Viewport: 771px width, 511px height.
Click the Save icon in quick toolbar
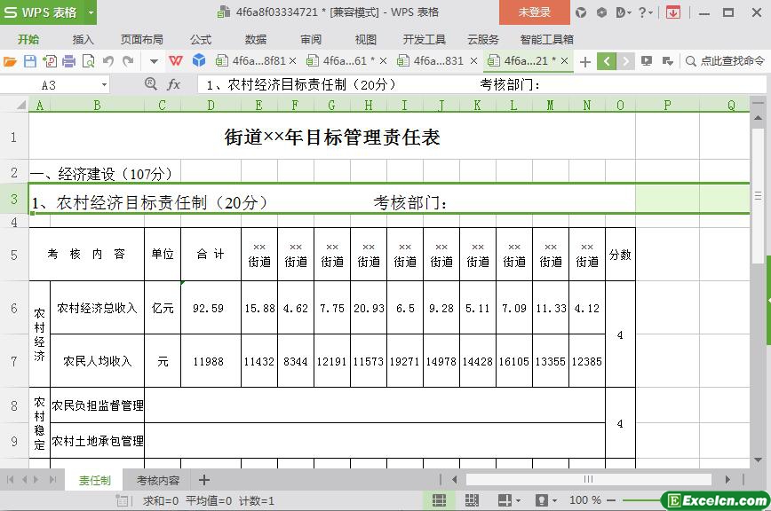(29, 61)
